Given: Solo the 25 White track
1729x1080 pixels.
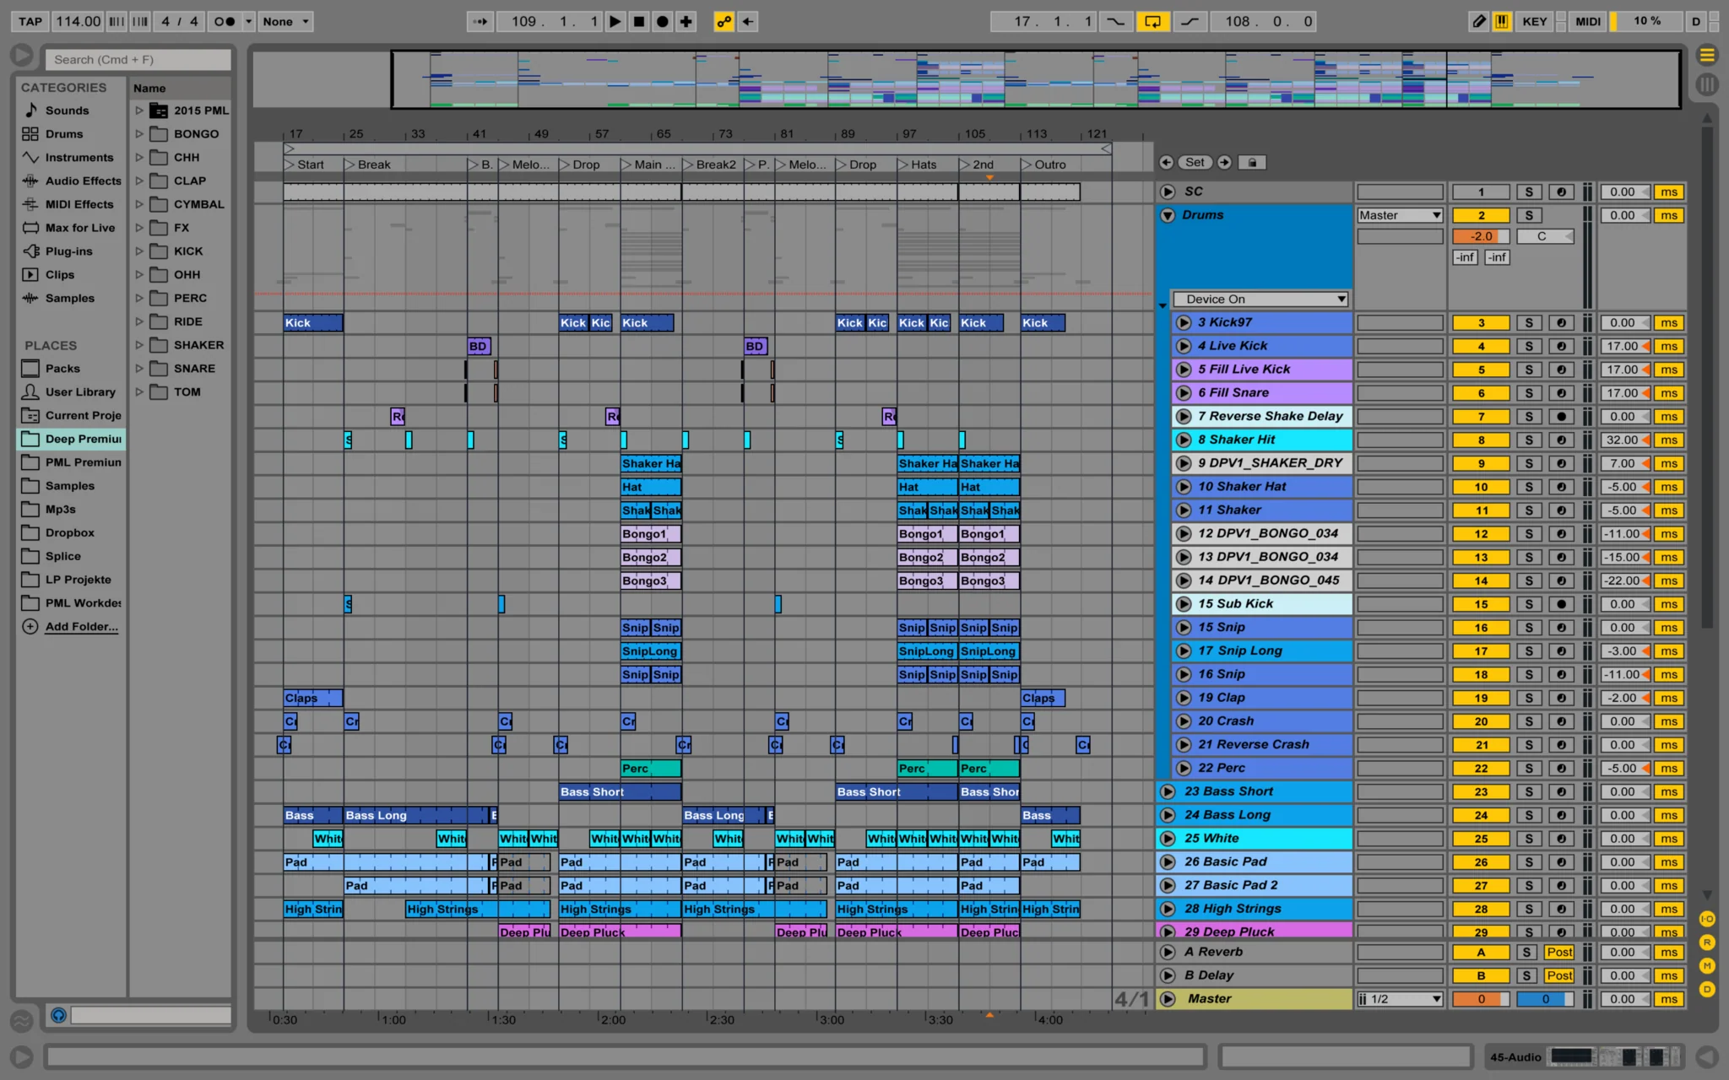Looking at the screenshot, I should (1528, 839).
